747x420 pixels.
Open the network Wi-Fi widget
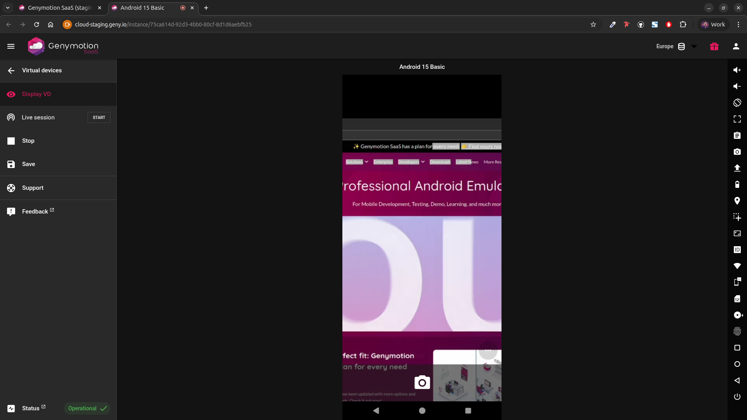tap(737, 266)
